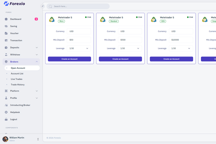Expand the Deposits menu

37,48
